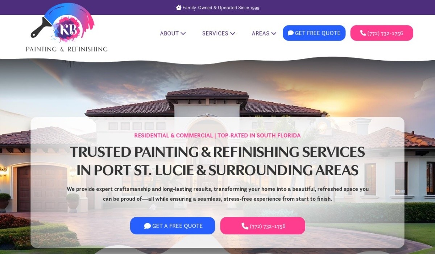Click the Family-Owned & Operated Since 1999 banner text
The height and width of the screenshot is (254, 435).
[x=221, y=8]
